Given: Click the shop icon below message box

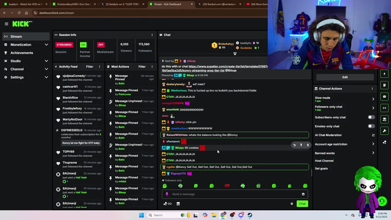Looking at the screenshot, I should click(x=178, y=204).
